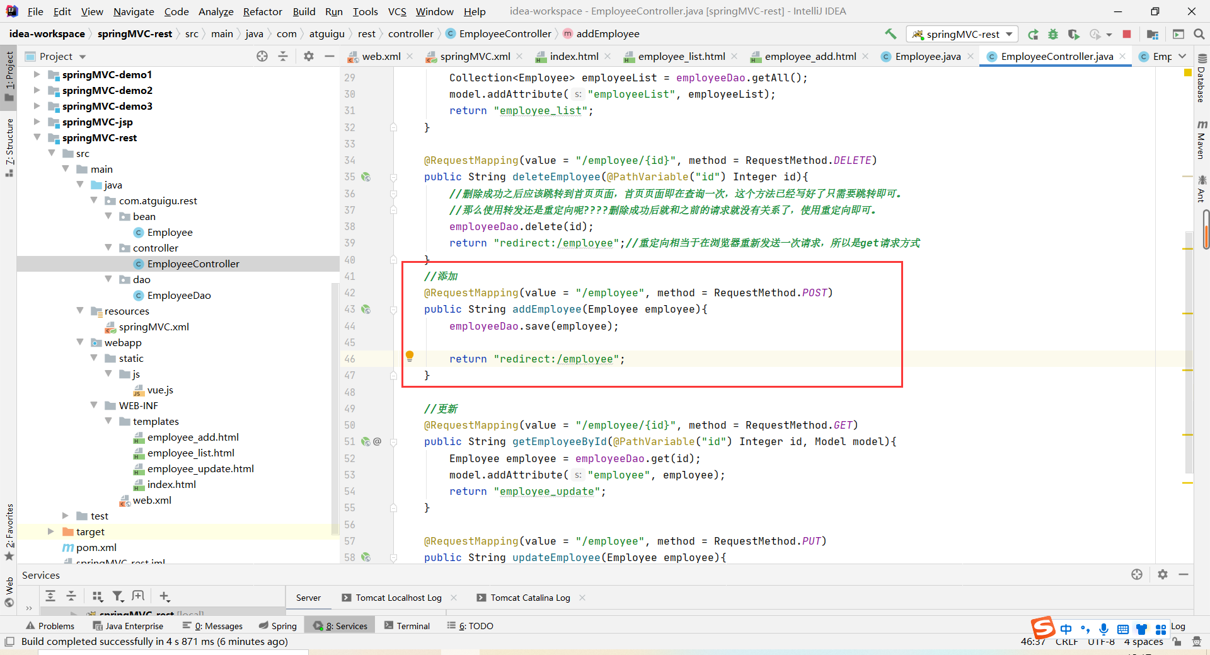The width and height of the screenshot is (1210, 655).
Task: Click the Rerun springMVC-rest icon
Action: click(x=1033, y=34)
